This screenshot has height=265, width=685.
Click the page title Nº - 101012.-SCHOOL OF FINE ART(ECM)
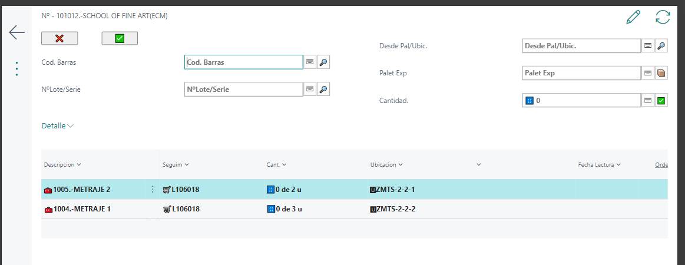point(104,16)
